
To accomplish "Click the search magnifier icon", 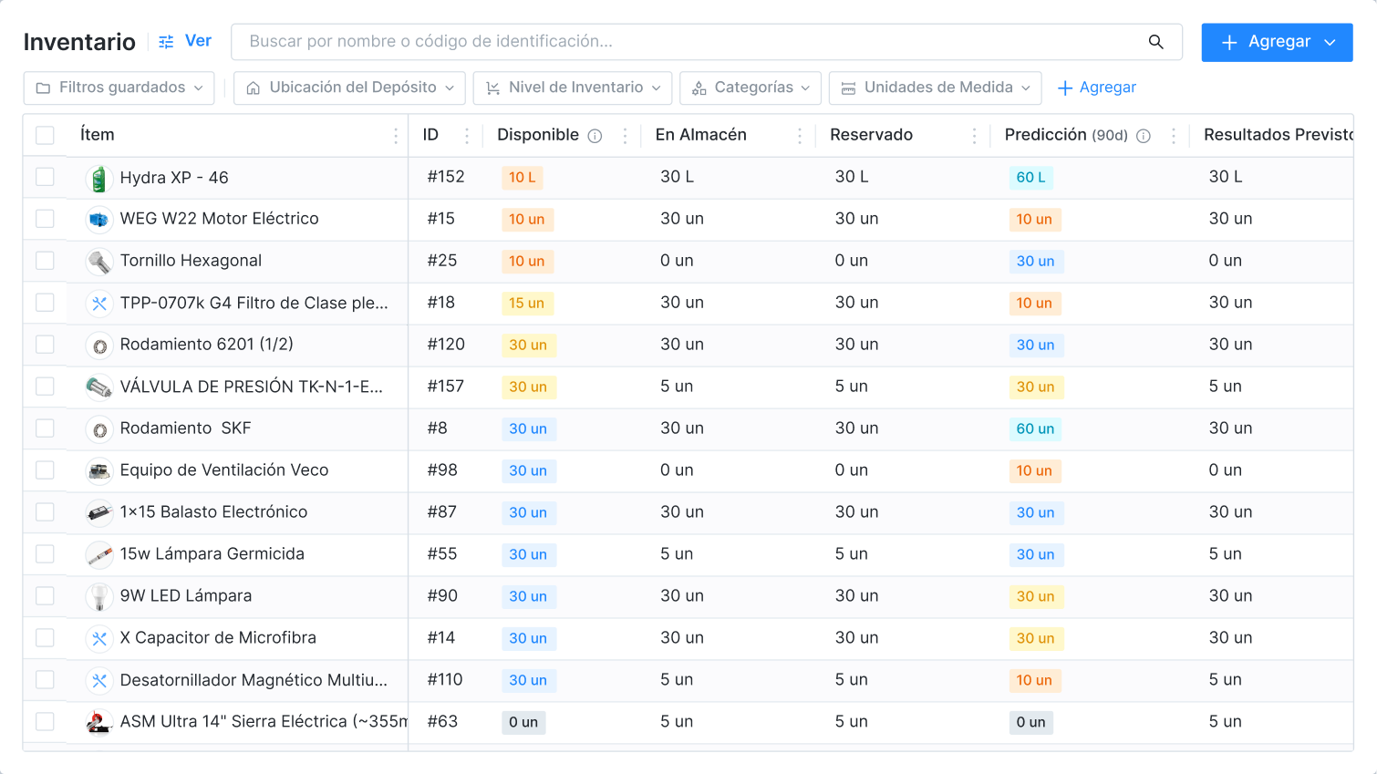I will 1155,42.
